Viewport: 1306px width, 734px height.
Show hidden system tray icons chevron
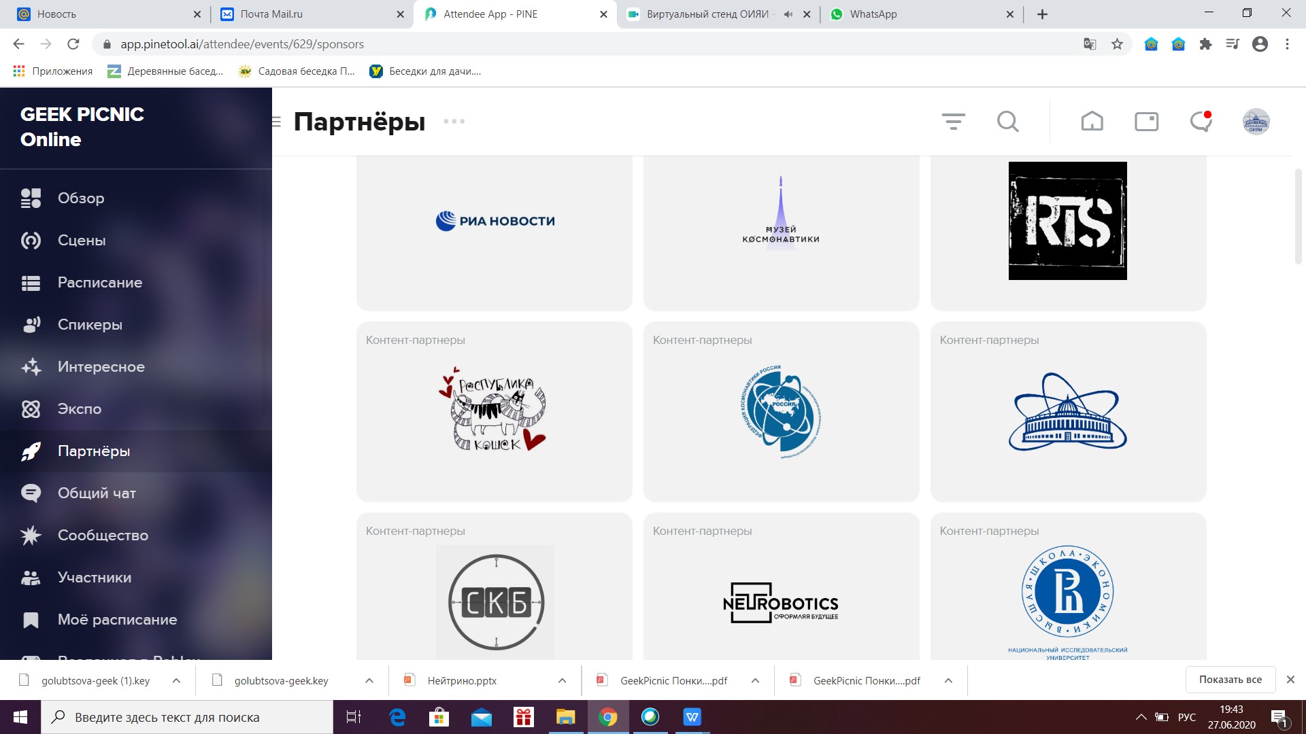1141,717
